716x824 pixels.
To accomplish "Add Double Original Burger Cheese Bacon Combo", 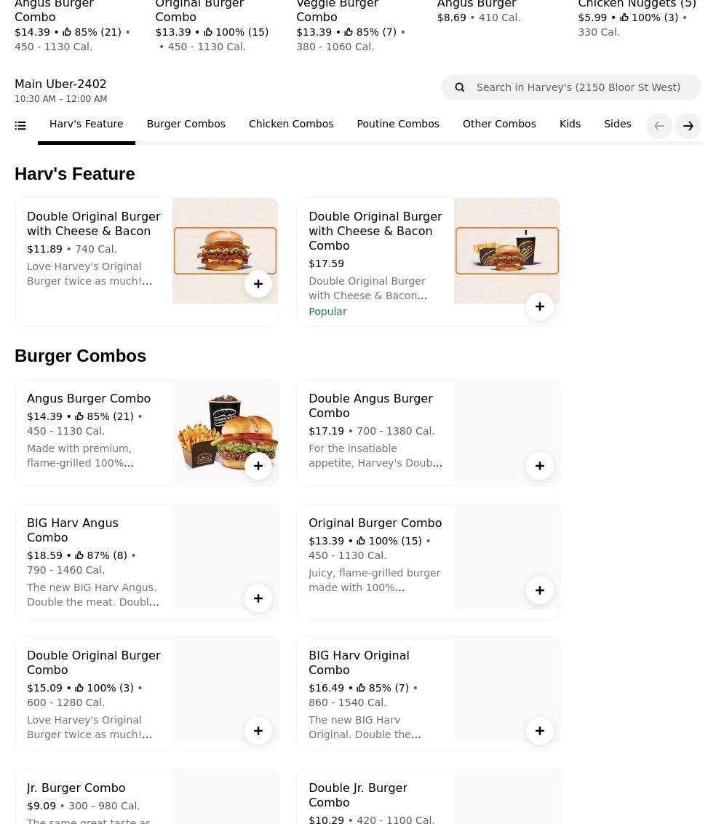I will coord(539,306).
